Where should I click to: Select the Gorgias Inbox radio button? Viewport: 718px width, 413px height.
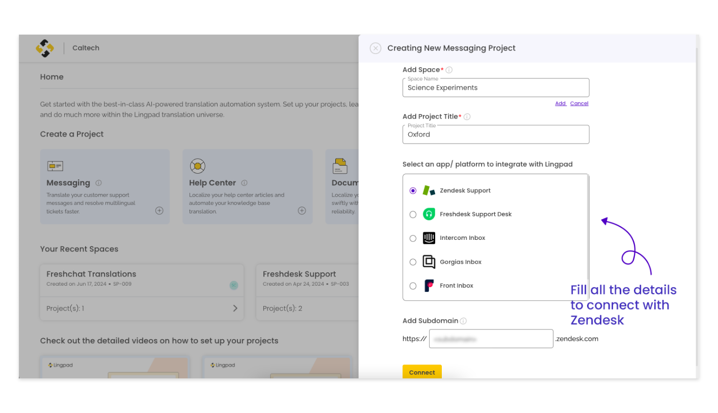(413, 262)
